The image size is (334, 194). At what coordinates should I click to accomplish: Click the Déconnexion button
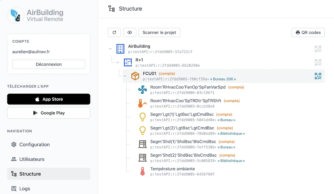point(49,64)
